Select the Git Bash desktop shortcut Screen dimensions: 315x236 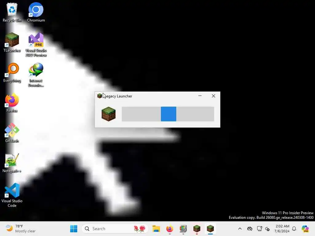(x=12, y=133)
